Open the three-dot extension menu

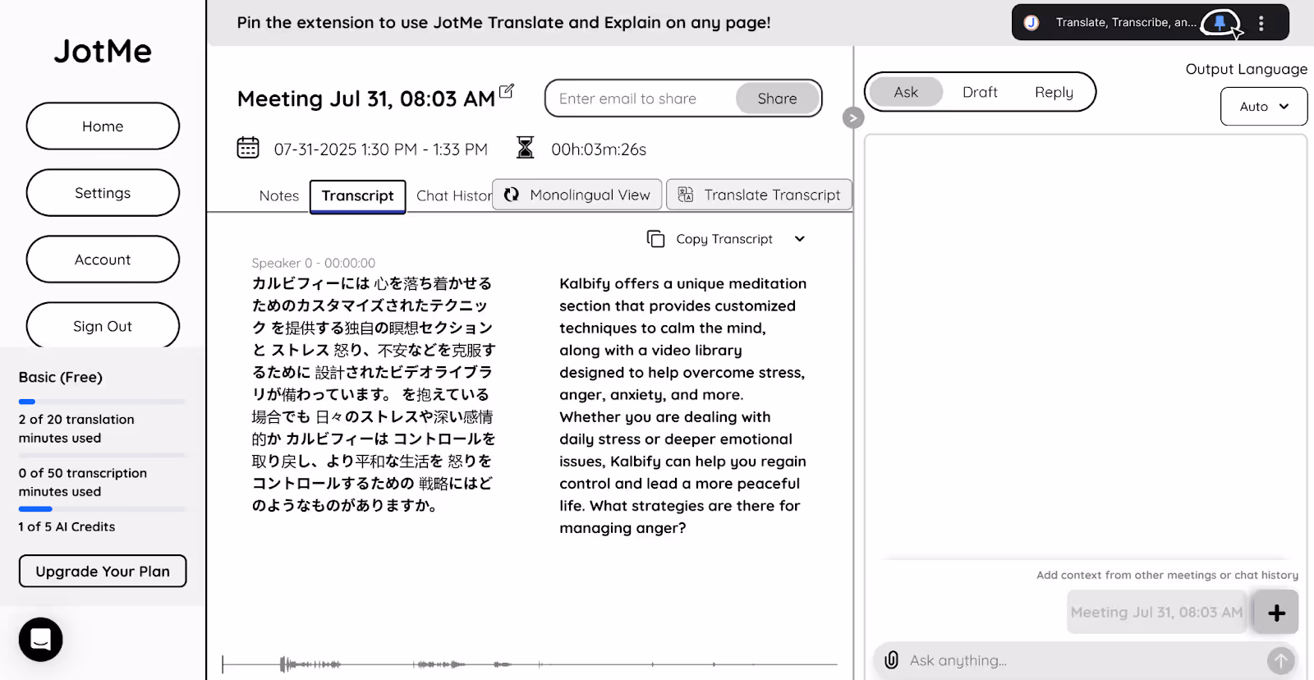1261,23
